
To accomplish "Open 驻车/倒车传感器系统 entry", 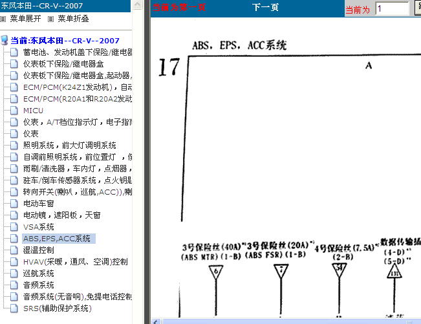I will pyautogui.click(x=78, y=180).
